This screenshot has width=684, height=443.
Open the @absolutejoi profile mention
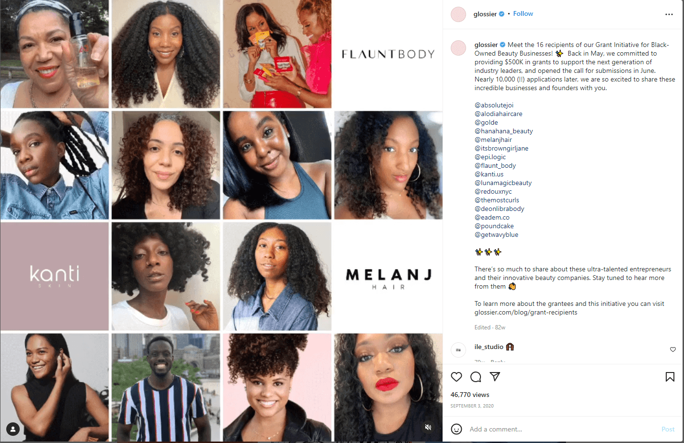[x=494, y=105]
